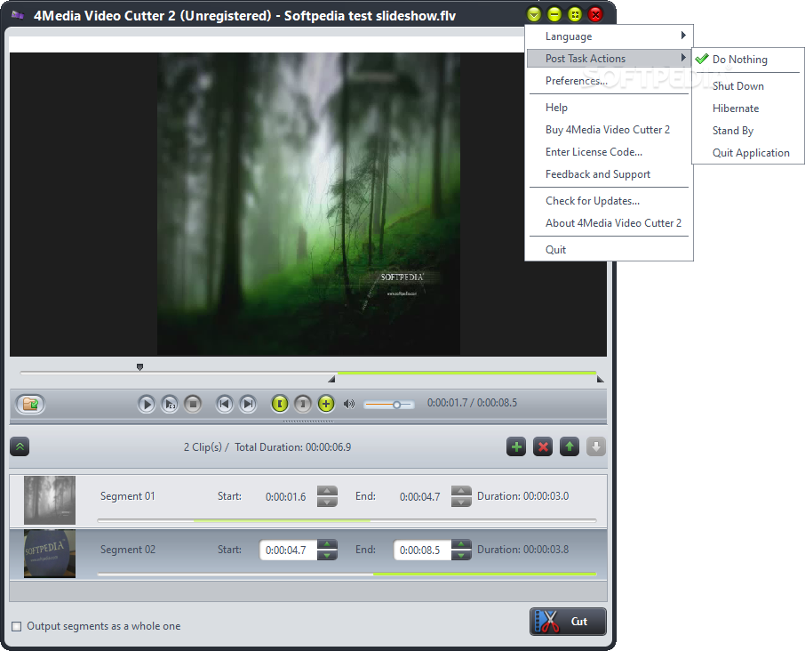Click the Cut button
Image resolution: width=805 pixels, height=651 pixels.
point(568,621)
